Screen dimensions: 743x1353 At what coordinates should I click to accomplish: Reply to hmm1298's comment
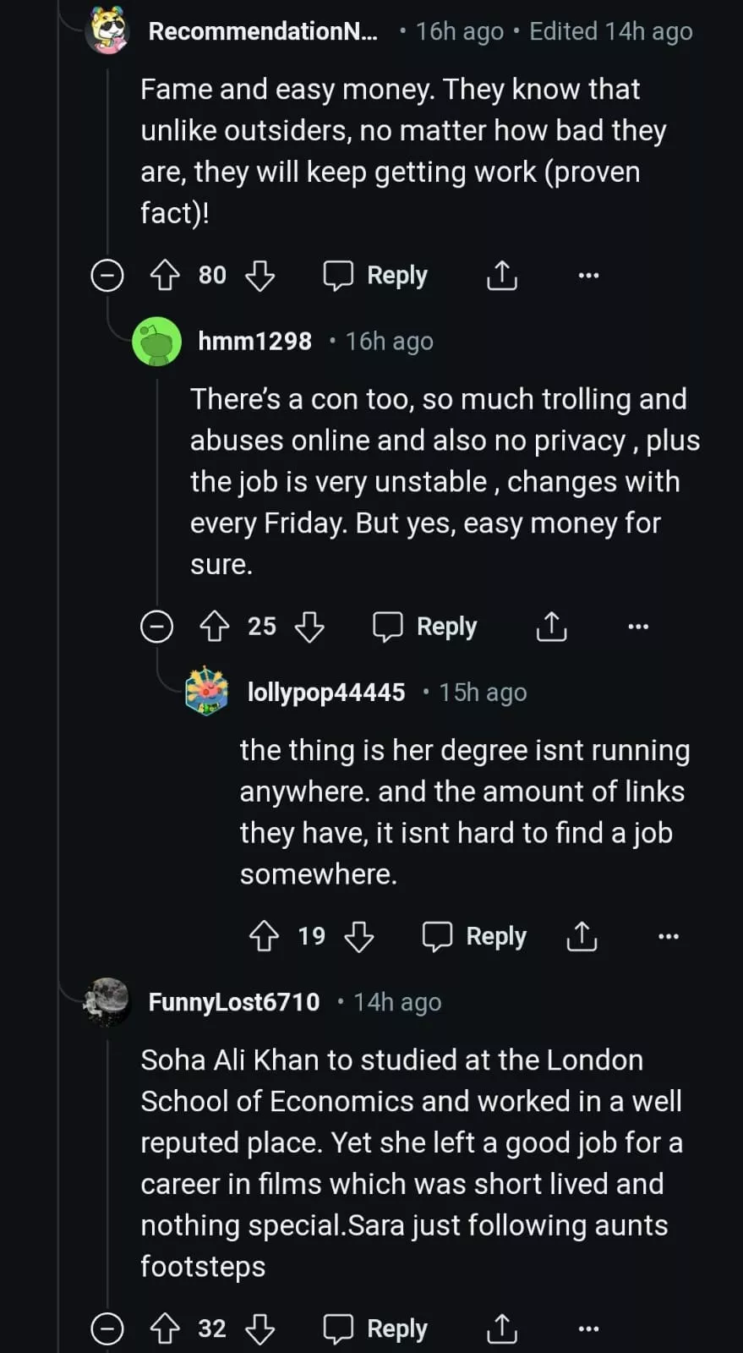425,627
